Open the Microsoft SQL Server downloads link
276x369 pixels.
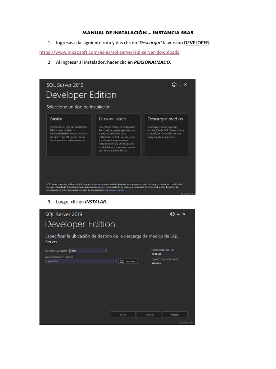[x=109, y=52]
